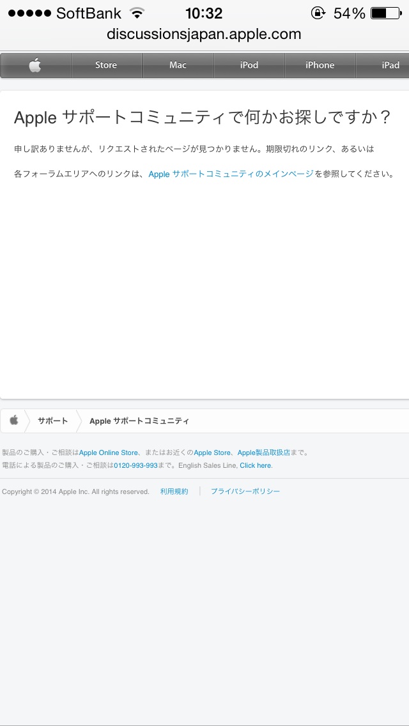Open the Mac navigation tab
This screenshot has height=726, width=409.
point(178,65)
